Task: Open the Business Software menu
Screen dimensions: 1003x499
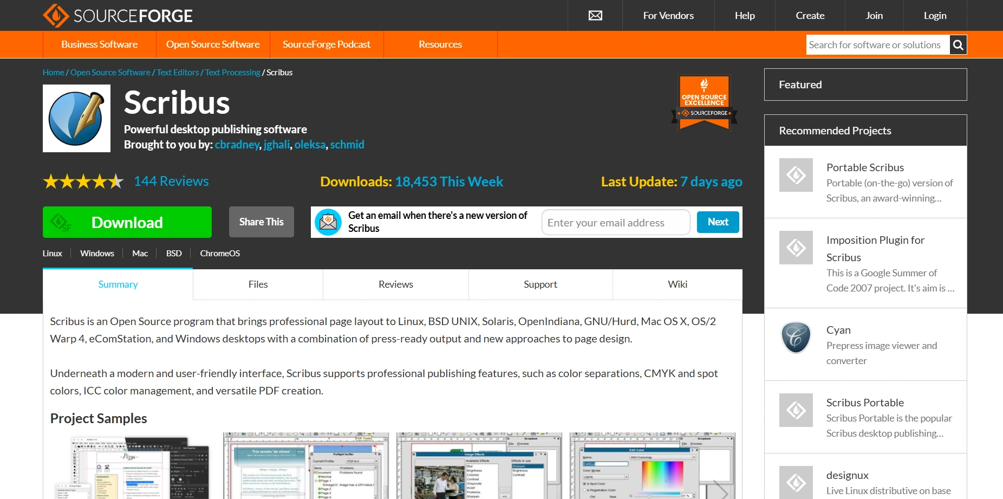Action: pos(100,44)
